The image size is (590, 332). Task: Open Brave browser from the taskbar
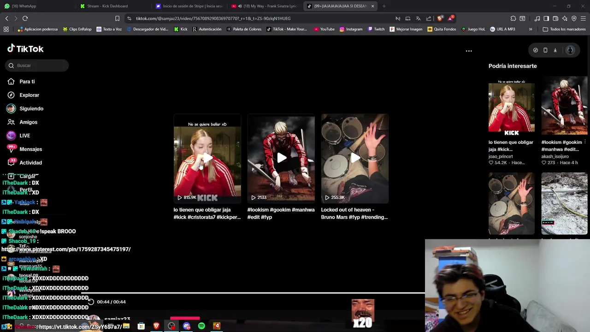156,326
